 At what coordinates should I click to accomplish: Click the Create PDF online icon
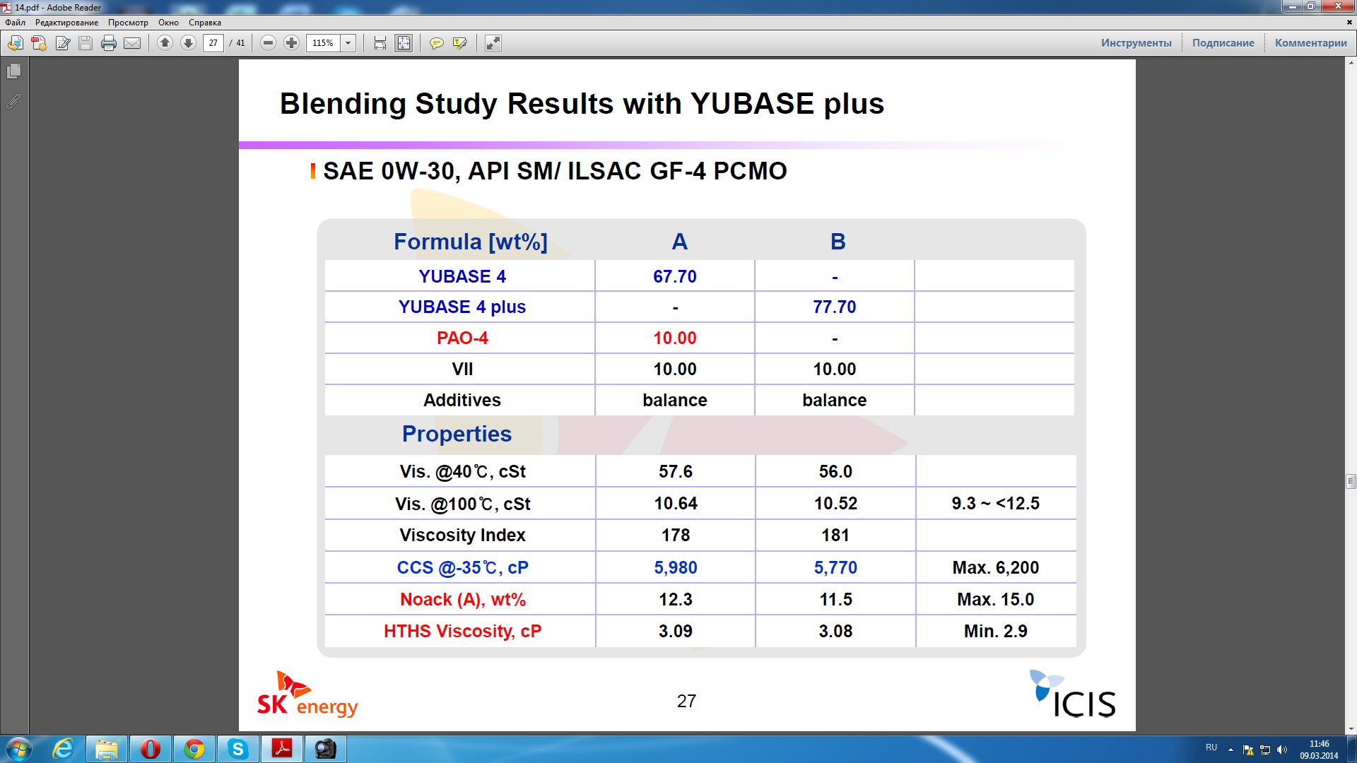click(x=39, y=43)
